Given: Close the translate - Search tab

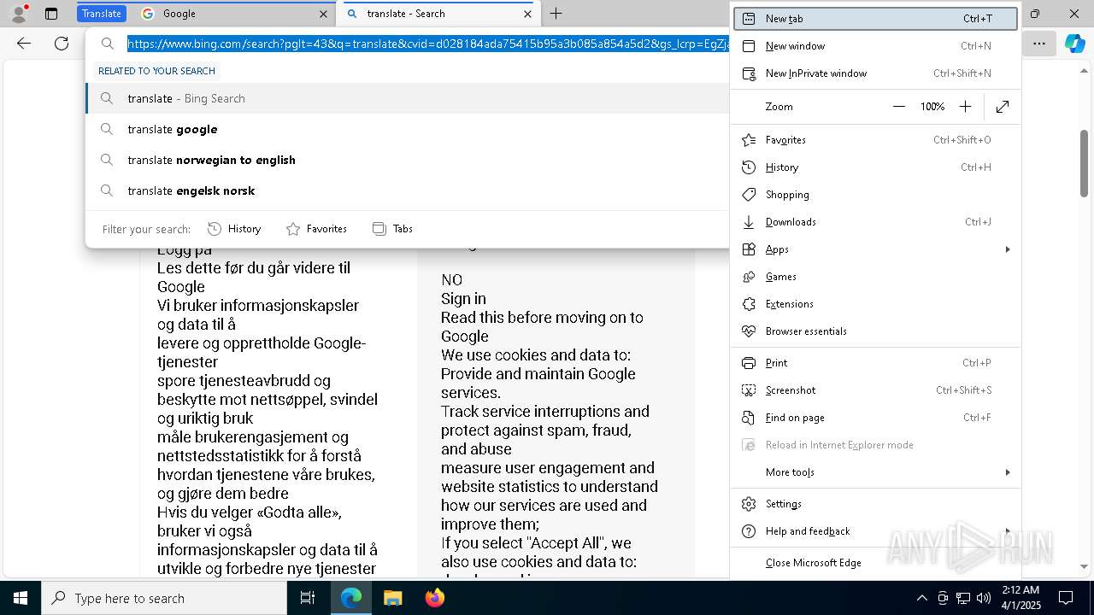Looking at the screenshot, I should pyautogui.click(x=527, y=14).
